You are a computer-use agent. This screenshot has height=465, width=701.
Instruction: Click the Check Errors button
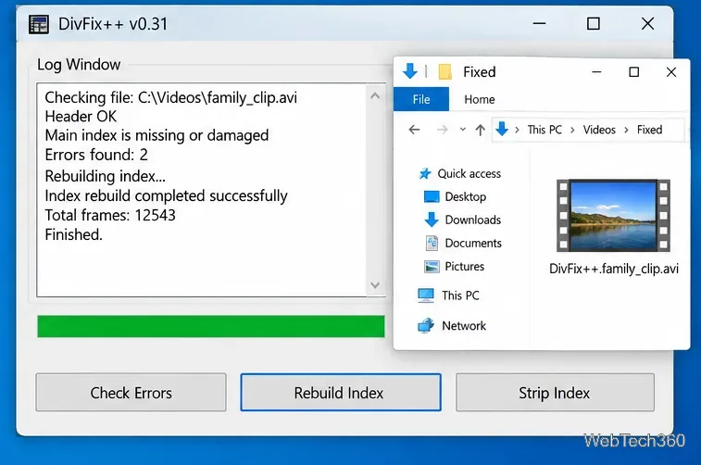point(131,393)
